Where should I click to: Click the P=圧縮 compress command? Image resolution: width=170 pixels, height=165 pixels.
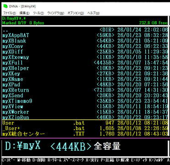tap(107, 160)
